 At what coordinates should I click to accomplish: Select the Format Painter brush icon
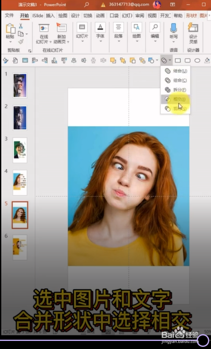pyautogui.click(x=21, y=42)
